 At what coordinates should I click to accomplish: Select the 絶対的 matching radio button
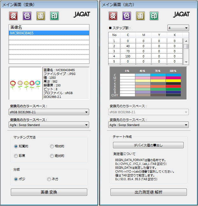click(52, 156)
